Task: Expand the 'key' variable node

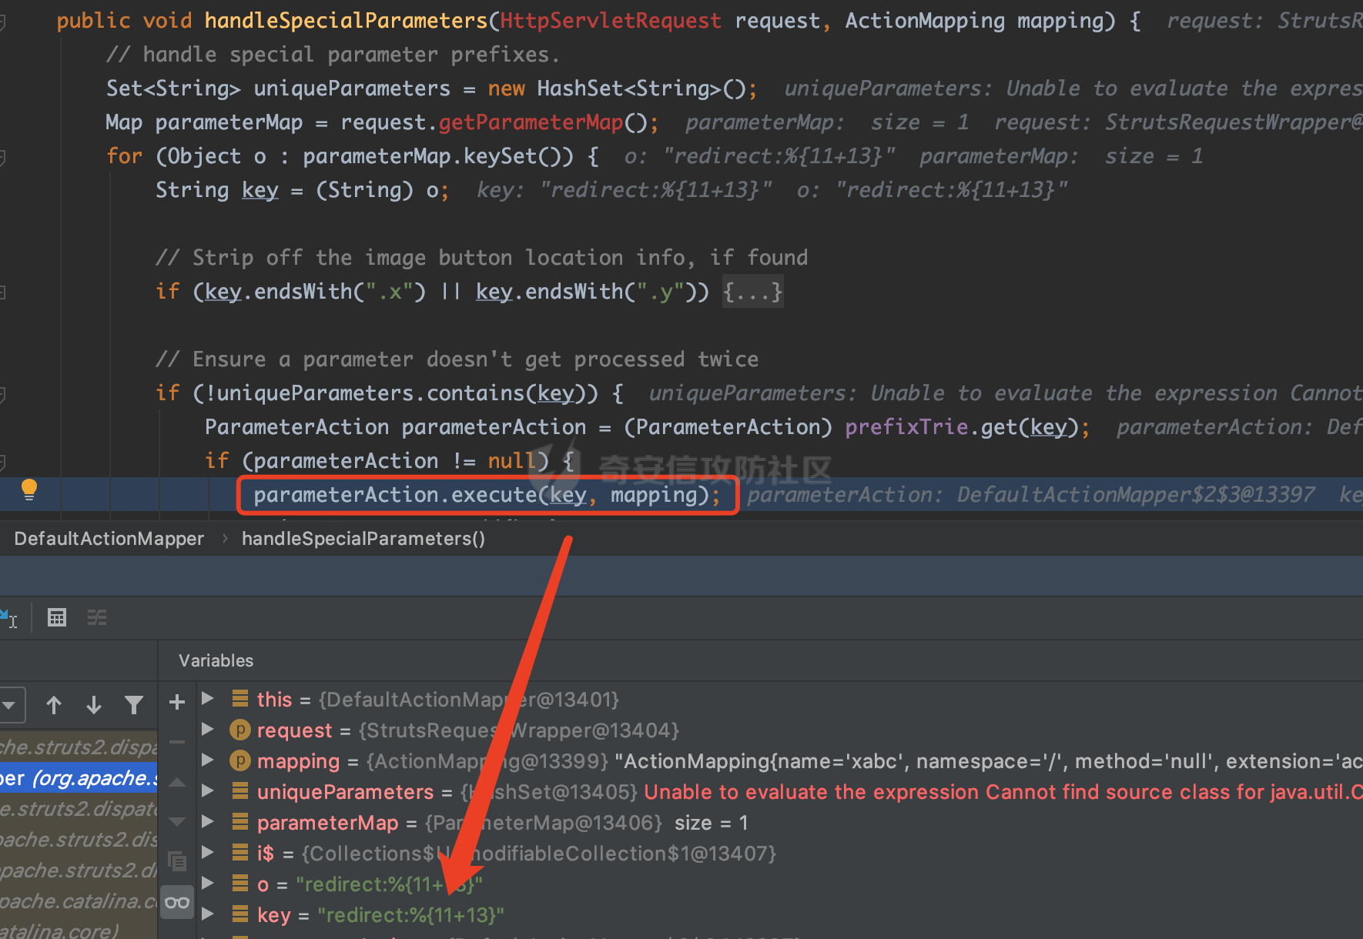Action: pyautogui.click(x=207, y=914)
